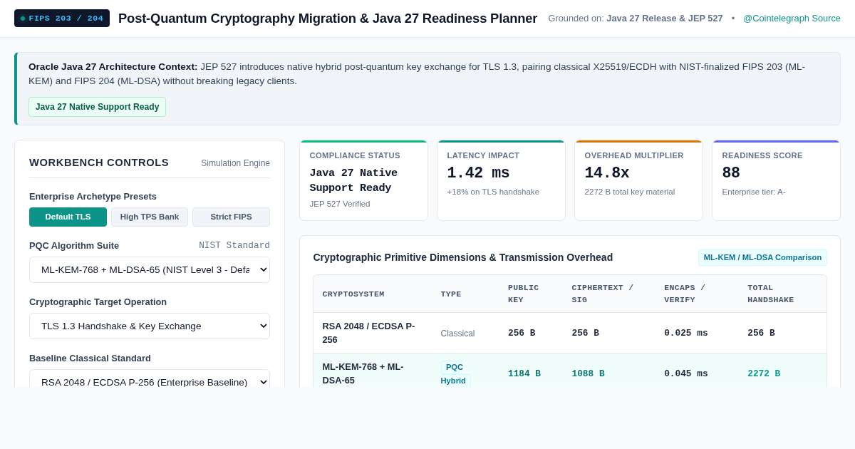Click the JEP 527 Verified text

pyautogui.click(x=340, y=204)
